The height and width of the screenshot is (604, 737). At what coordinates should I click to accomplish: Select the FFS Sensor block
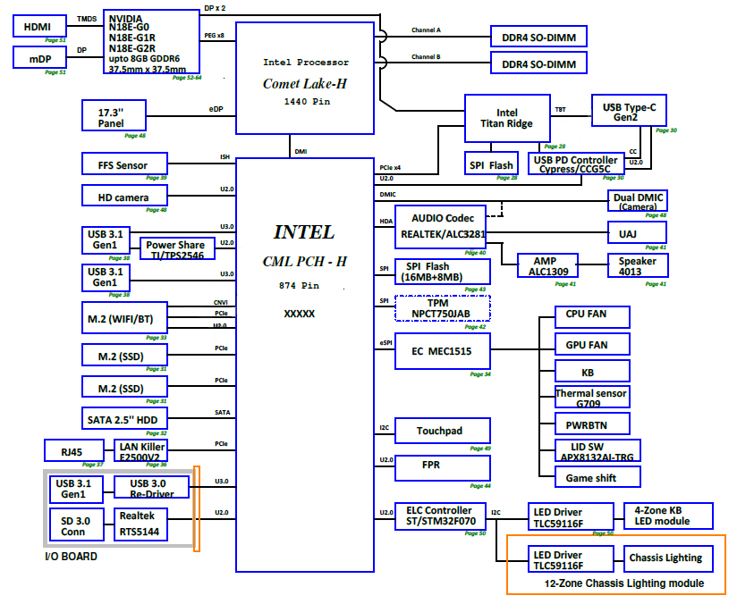click(x=124, y=165)
